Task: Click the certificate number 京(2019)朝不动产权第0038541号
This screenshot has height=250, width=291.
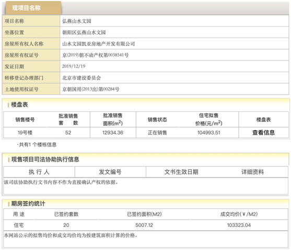Action: [x=96, y=55]
